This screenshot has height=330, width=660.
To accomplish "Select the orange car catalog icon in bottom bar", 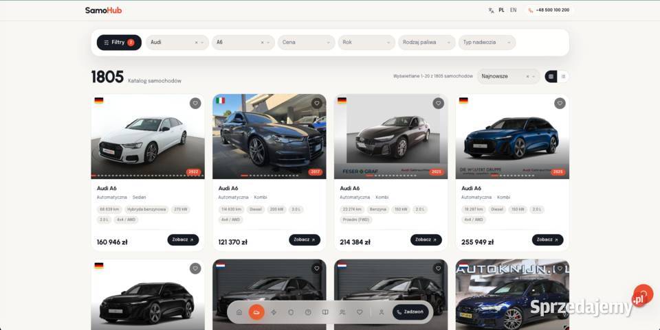I will pos(256,312).
